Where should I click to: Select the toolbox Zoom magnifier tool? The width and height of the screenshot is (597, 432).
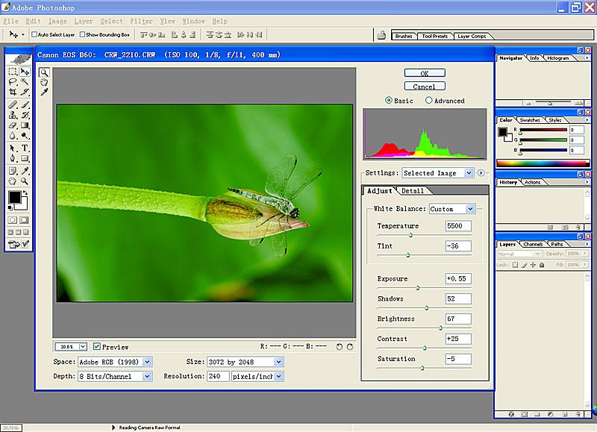[25, 181]
